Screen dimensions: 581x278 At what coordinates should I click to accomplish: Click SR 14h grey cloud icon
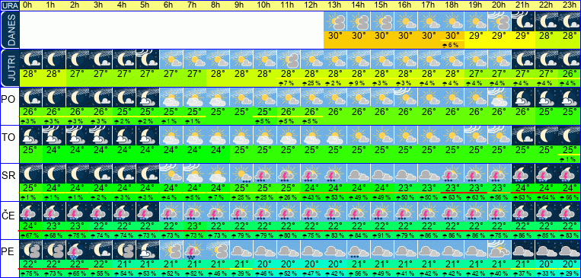(359, 174)
